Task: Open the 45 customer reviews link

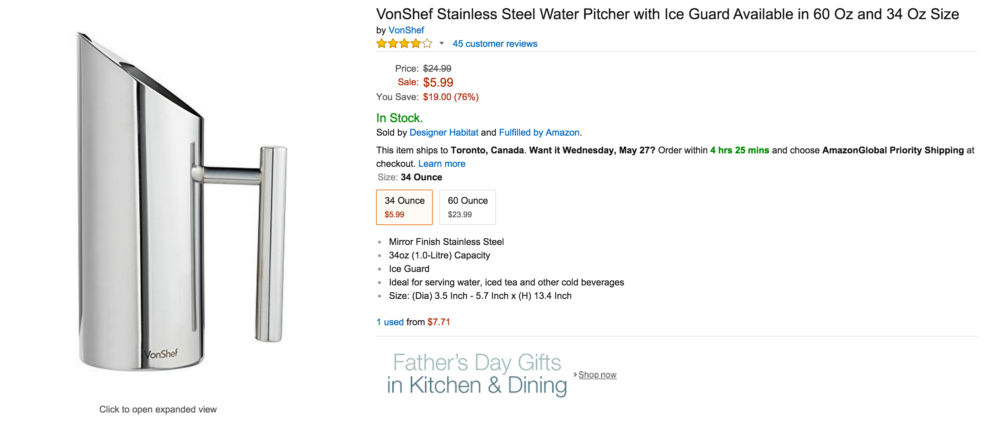Action: 495,44
